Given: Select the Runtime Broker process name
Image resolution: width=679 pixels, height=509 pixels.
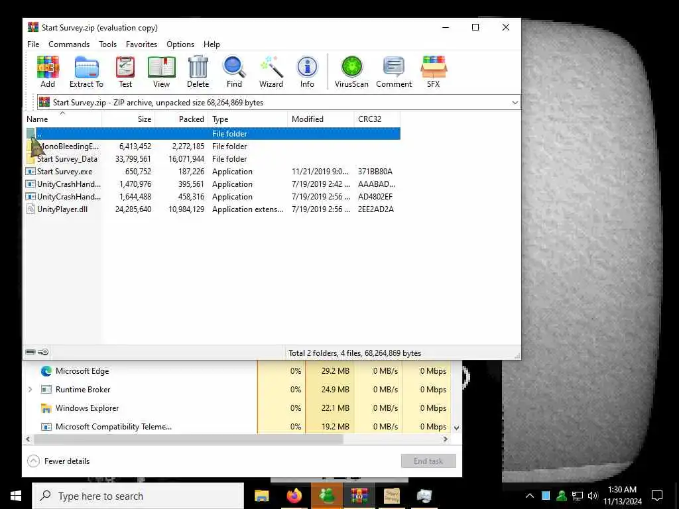Looking at the screenshot, I should pyautogui.click(x=83, y=390).
